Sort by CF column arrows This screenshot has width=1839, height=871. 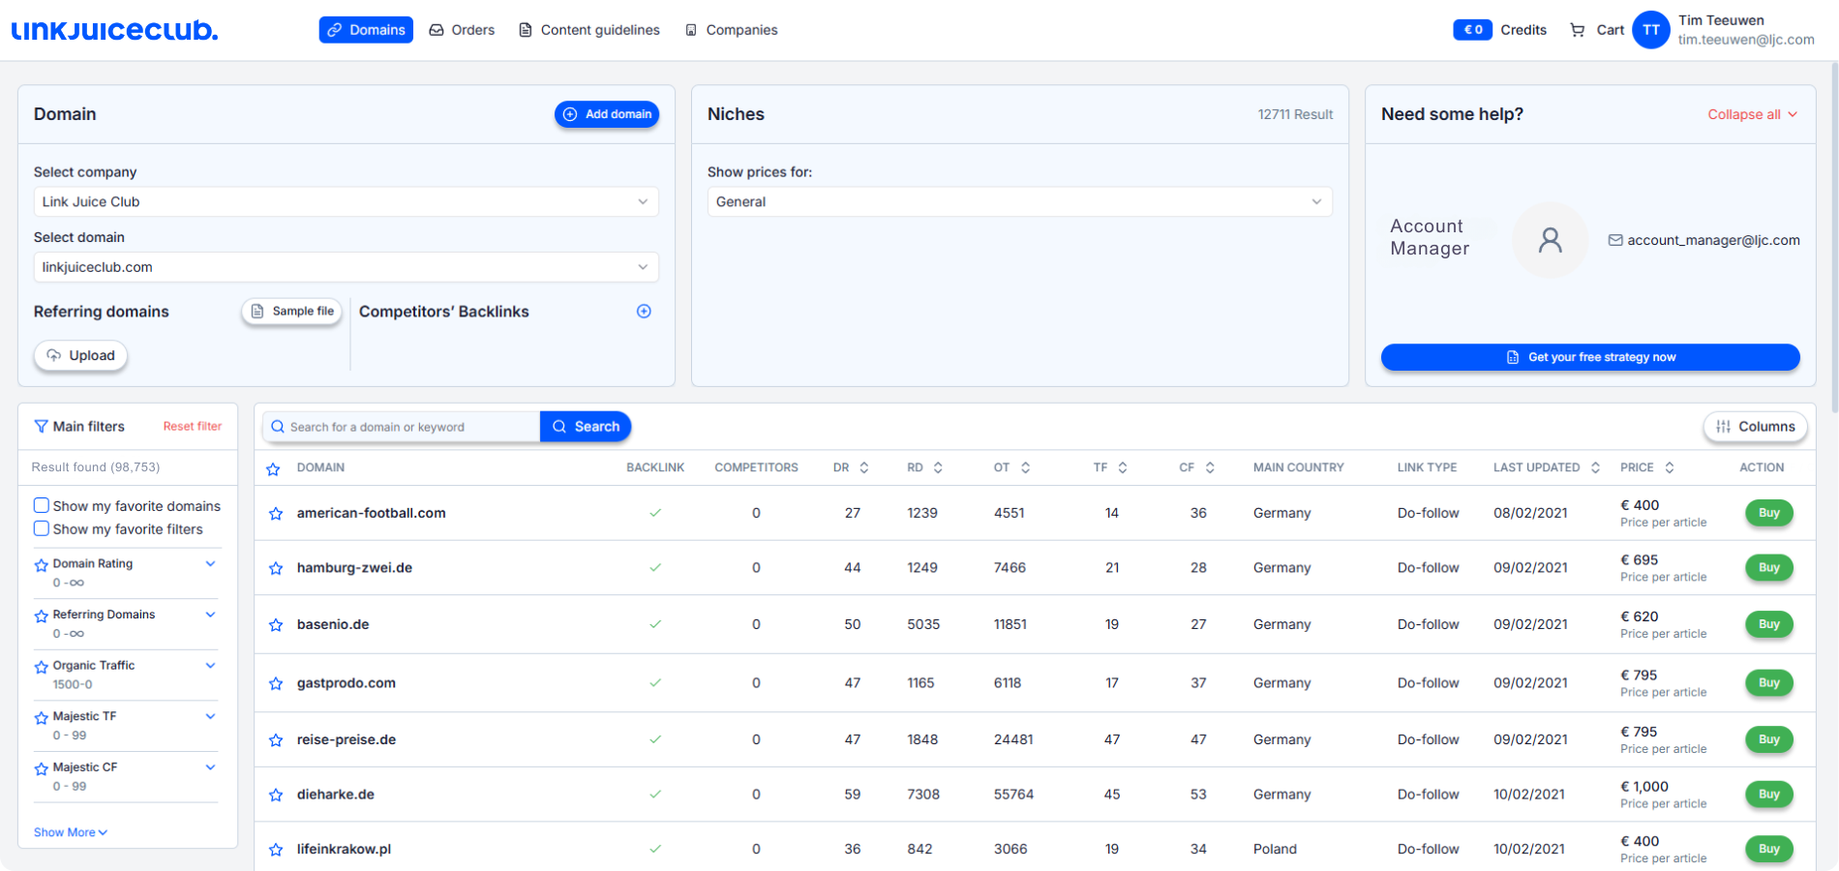pyautogui.click(x=1210, y=467)
